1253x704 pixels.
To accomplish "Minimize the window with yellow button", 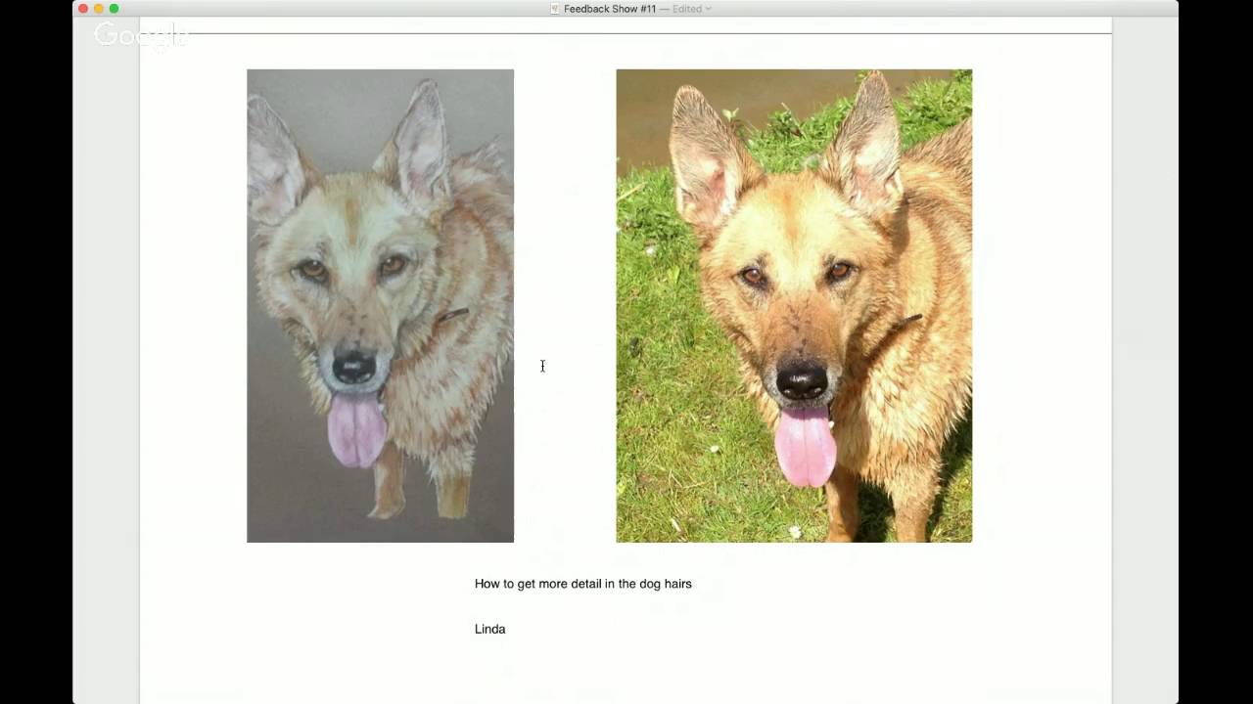I will click(x=99, y=9).
